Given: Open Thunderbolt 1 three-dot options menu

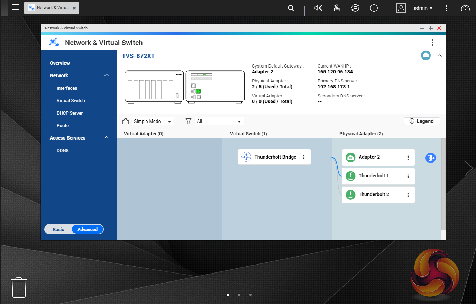Looking at the screenshot, I should click(x=408, y=176).
